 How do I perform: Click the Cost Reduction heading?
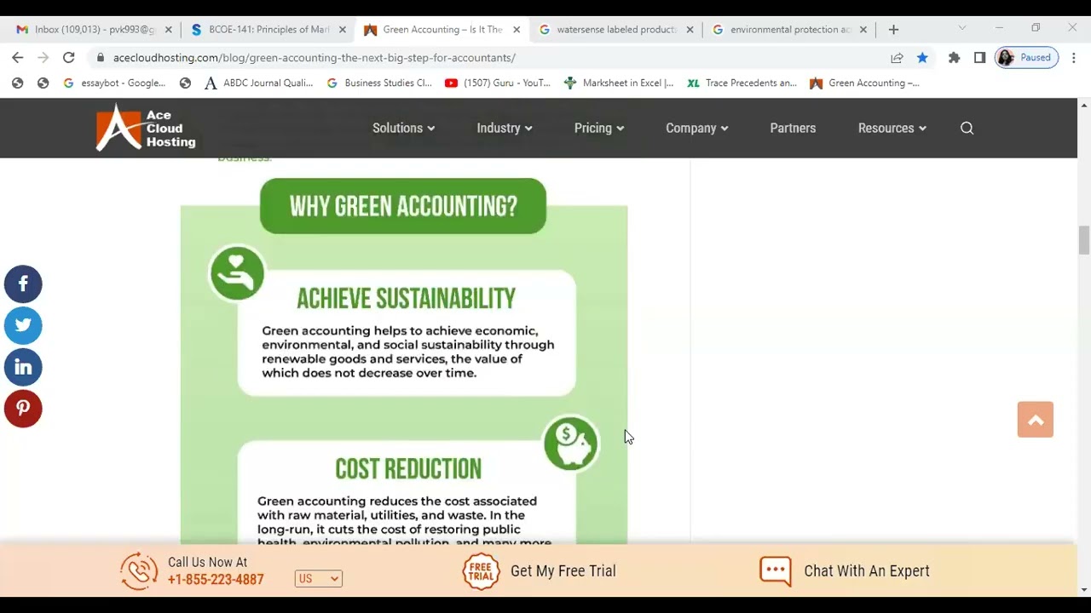tap(408, 469)
